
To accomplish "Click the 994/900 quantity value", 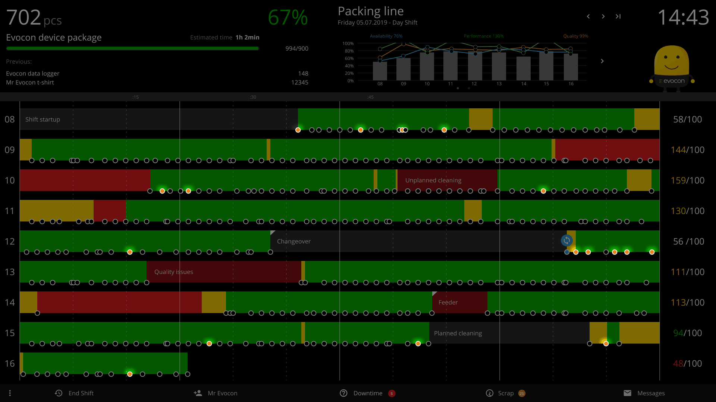I will click(297, 48).
